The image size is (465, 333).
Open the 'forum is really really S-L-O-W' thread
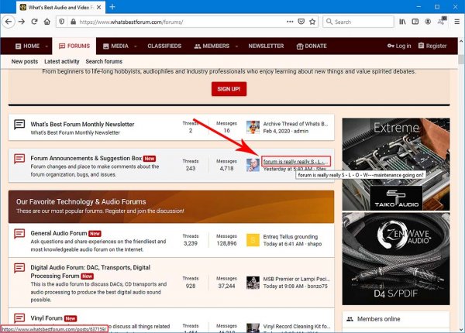click(296, 162)
